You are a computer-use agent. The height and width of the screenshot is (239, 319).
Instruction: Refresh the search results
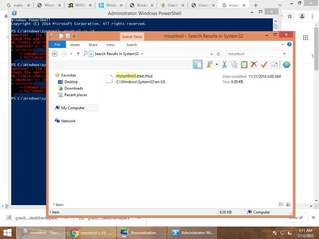tap(218, 54)
